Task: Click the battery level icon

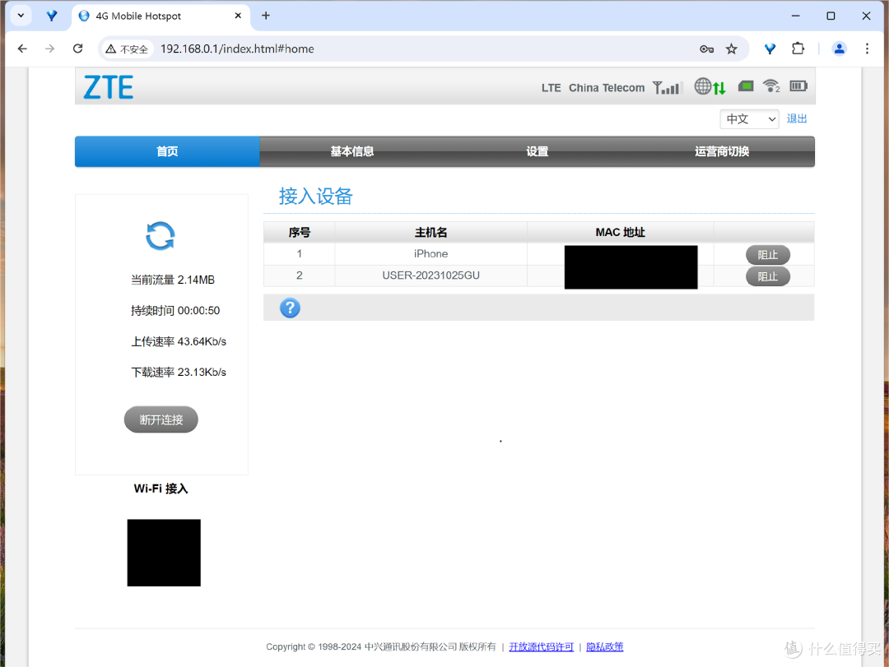Action: tap(798, 86)
